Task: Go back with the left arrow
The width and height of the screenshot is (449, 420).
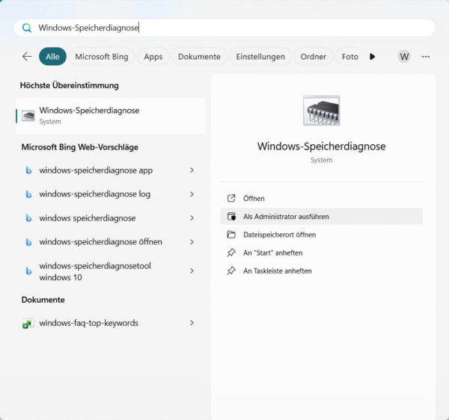Action: [x=27, y=56]
